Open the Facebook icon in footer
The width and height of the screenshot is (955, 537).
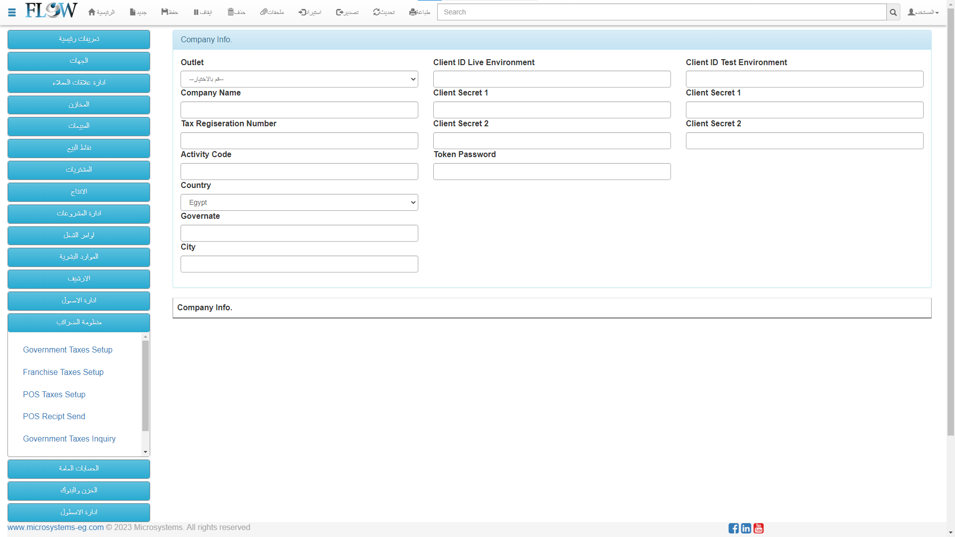point(734,528)
